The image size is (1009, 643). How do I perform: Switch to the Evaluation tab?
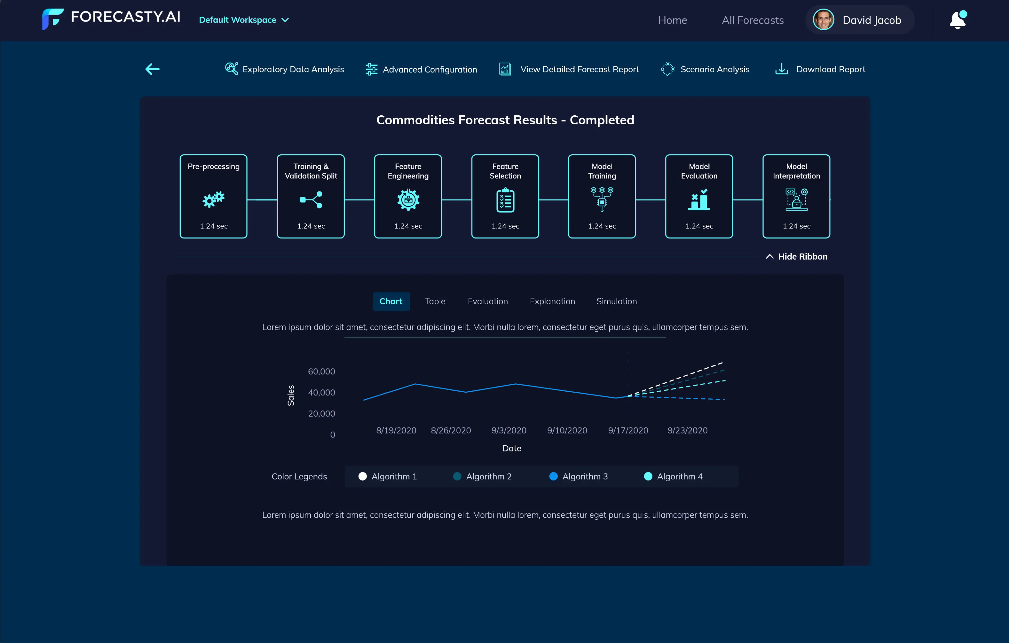(x=488, y=301)
